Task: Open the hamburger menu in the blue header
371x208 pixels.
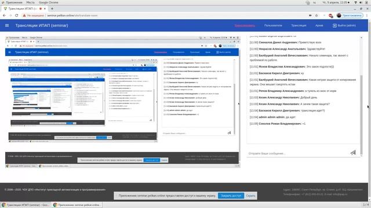Action: (7, 25)
